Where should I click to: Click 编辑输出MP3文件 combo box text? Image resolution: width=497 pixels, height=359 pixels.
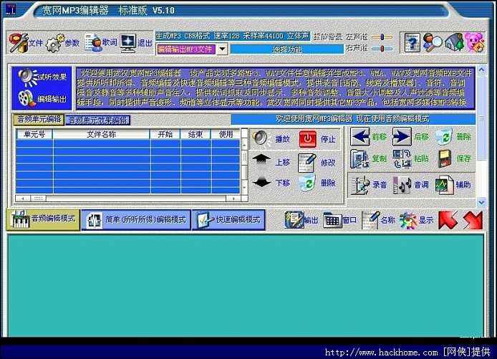186,49
